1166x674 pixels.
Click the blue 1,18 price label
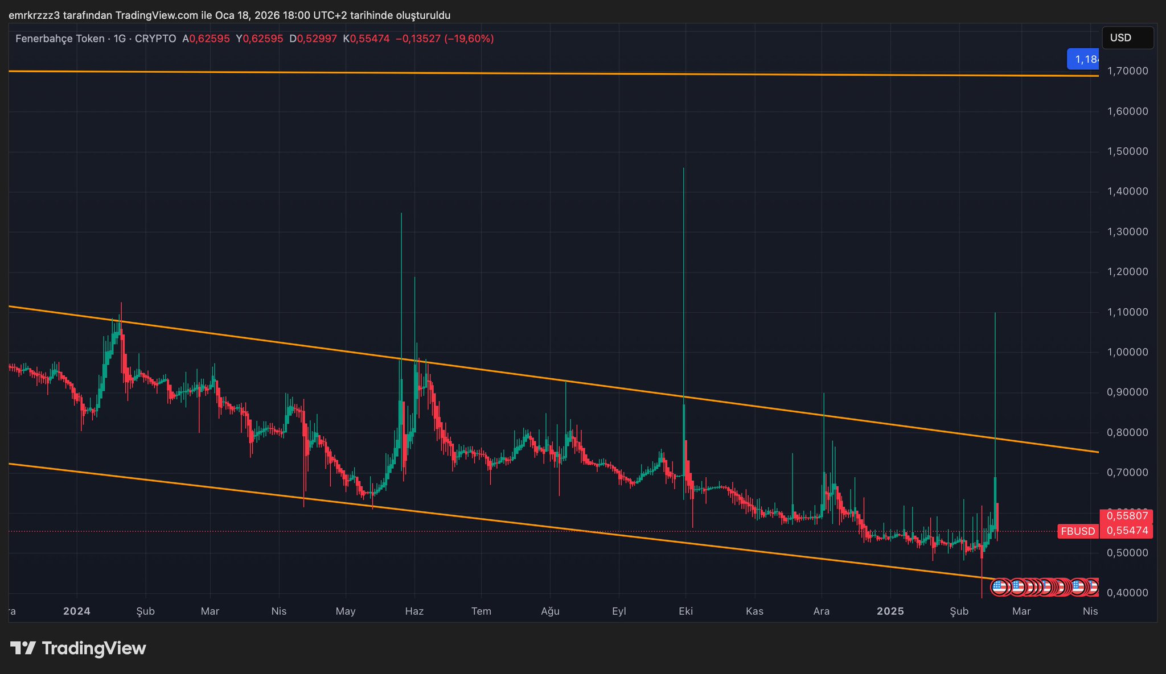[1083, 59]
